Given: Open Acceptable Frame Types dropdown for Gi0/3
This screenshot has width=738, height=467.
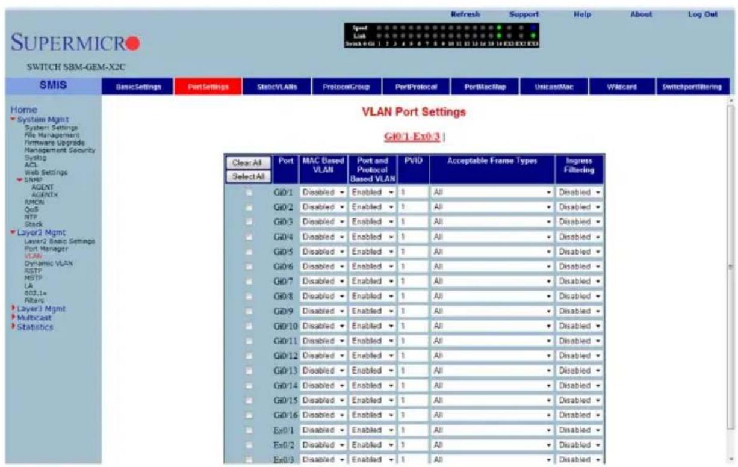Looking at the screenshot, I should click(x=491, y=222).
